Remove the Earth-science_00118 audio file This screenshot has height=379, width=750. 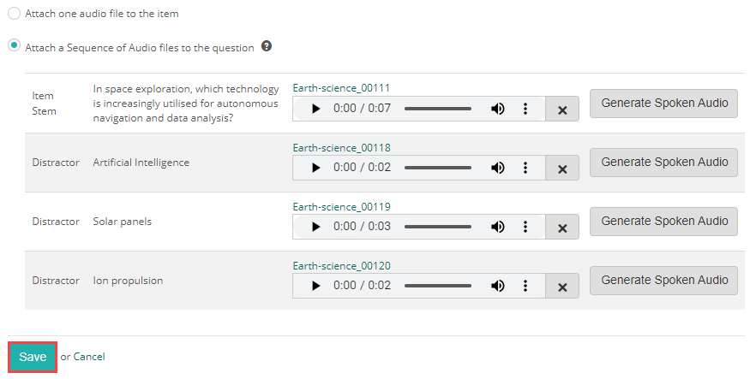click(x=562, y=169)
